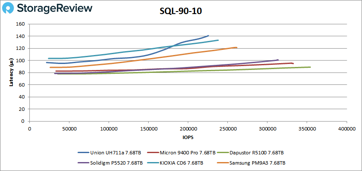This screenshot has width=362, height=171.
Task: Select the Solidigm P5520 7.68TB legend entry
Action: [110, 163]
